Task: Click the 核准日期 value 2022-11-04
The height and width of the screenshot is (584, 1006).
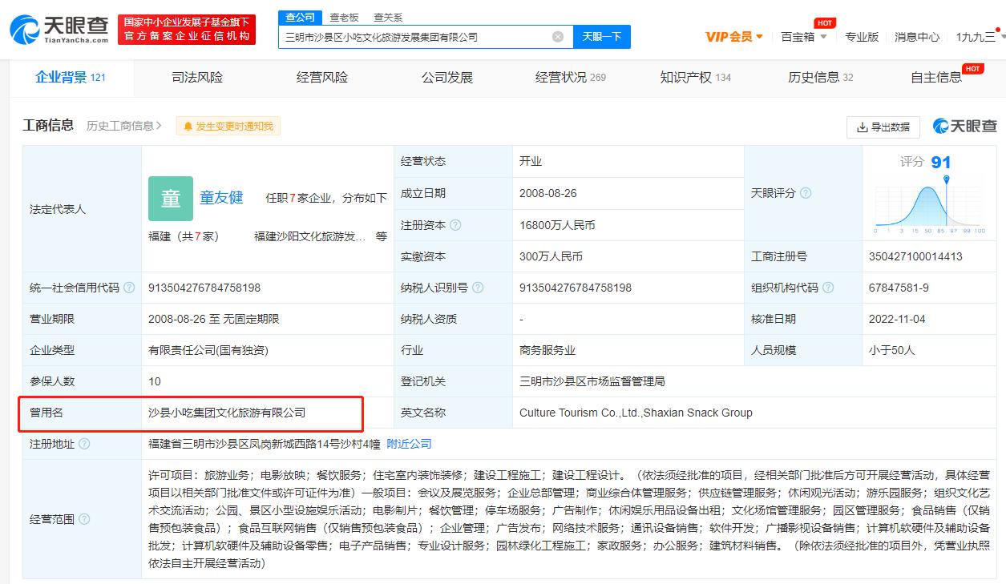Action: pos(897,319)
